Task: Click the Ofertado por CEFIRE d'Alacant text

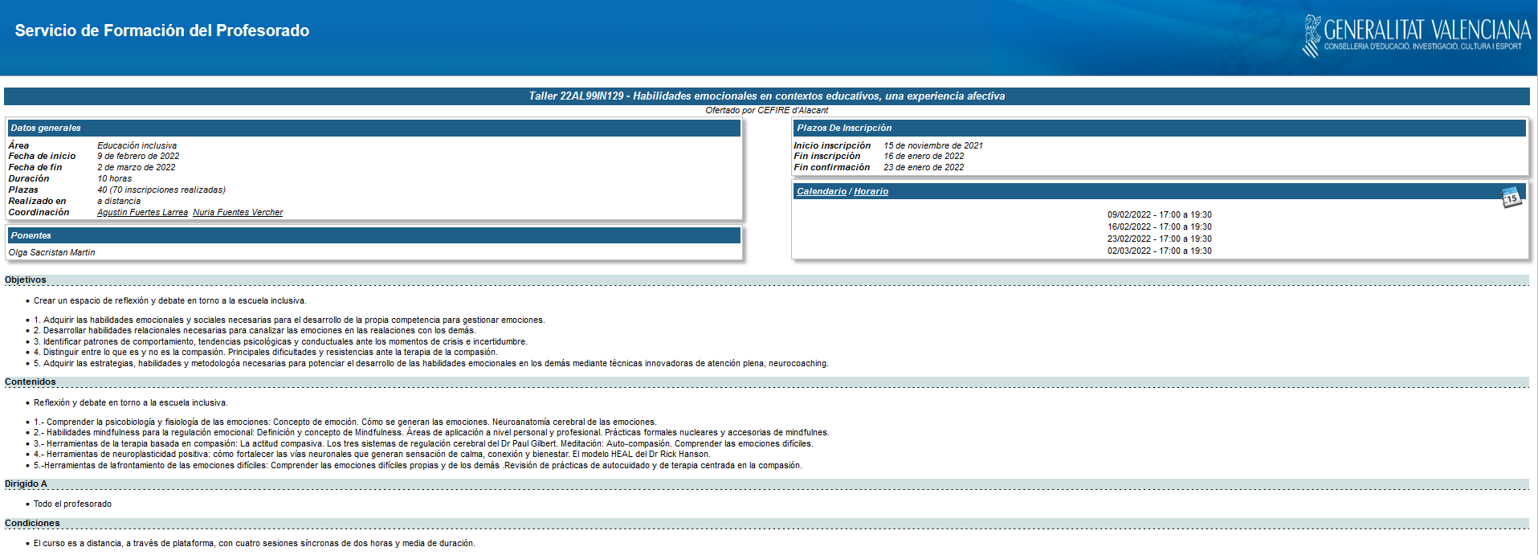Action: pos(766,111)
